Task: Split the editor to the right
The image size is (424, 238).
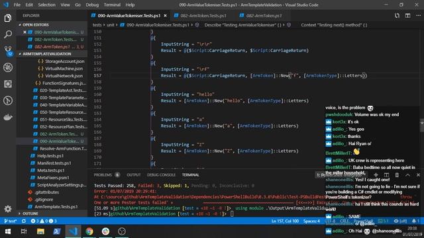Action: point(407,16)
